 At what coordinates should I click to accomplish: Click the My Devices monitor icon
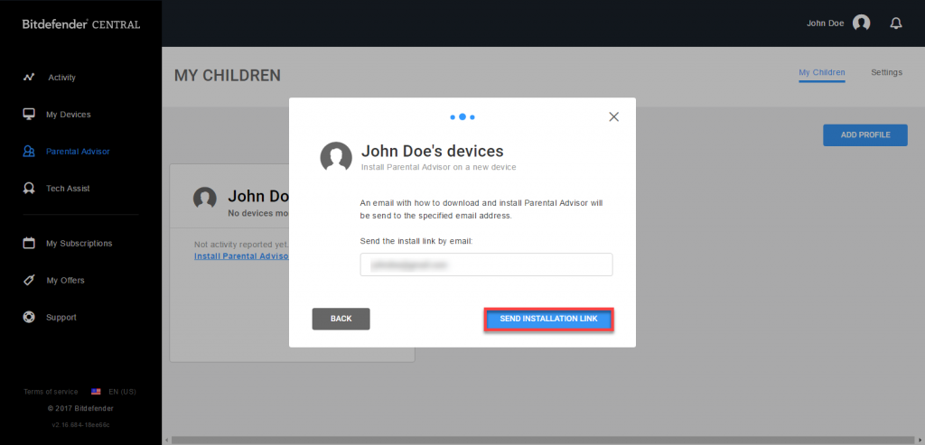click(29, 114)
